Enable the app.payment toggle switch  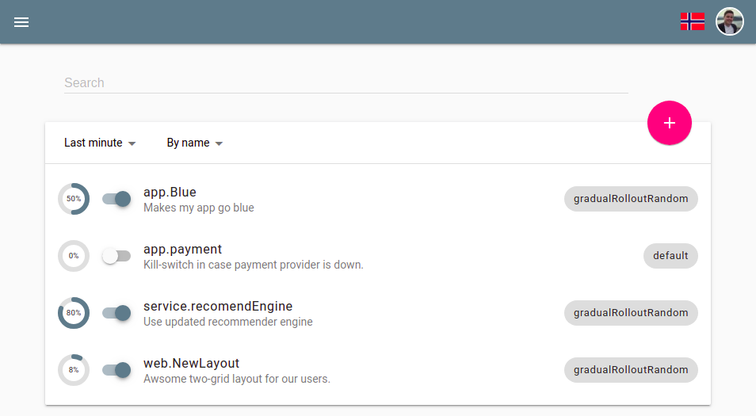tap(116, 256)
